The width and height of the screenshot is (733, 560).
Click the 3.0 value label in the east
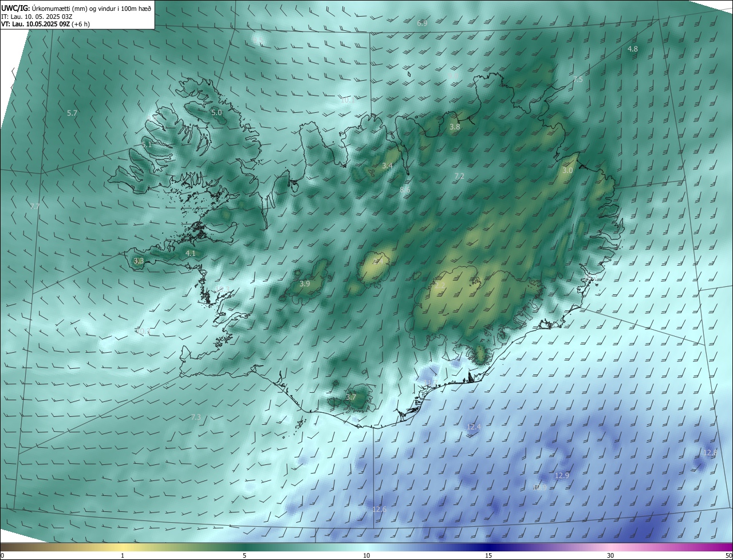click(x=568, y=171)
